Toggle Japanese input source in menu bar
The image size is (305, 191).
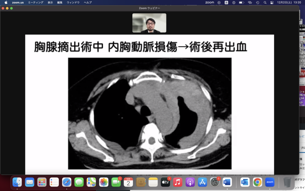(226, 2)
